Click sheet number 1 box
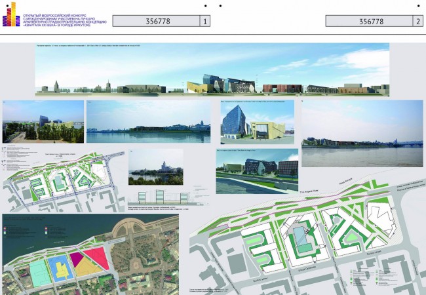The image size is (426, 295). pyautogui.click(x=205, y=21)
